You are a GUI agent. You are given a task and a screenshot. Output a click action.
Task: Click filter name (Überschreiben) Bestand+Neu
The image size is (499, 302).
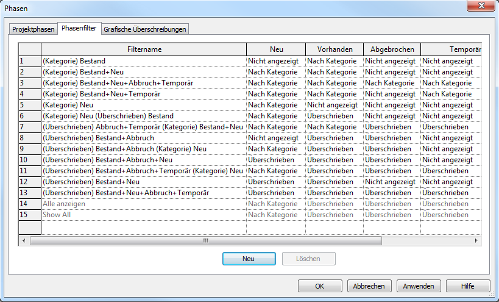(91, 182)
